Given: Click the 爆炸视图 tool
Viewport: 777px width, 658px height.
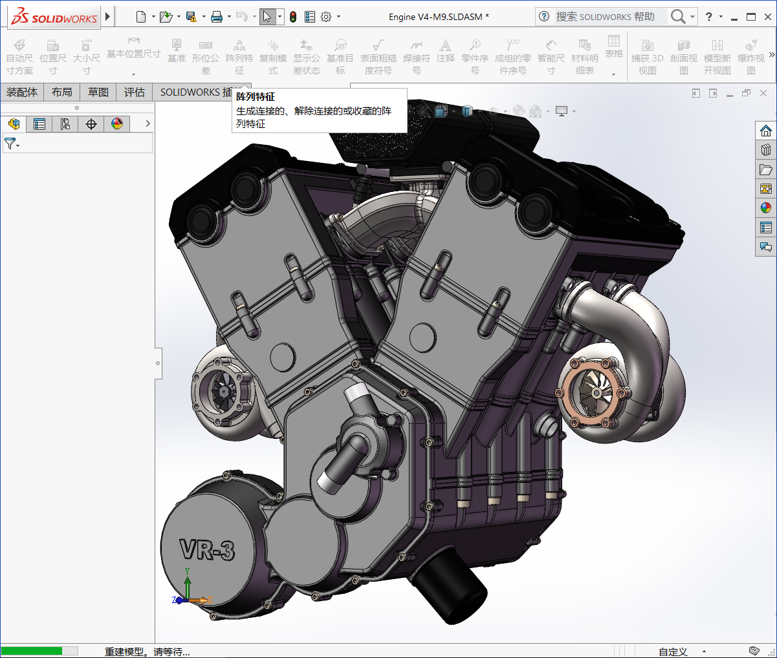Looking at the screenshot, I should (751, 56).
